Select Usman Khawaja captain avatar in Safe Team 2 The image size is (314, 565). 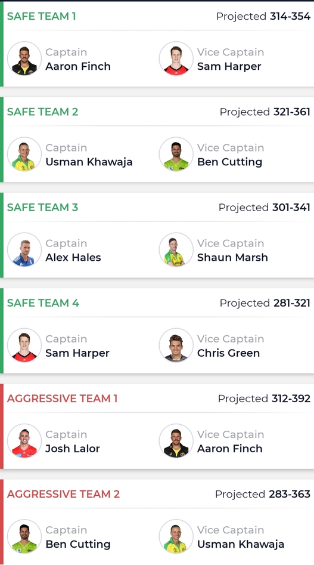(x=24, y=154)
